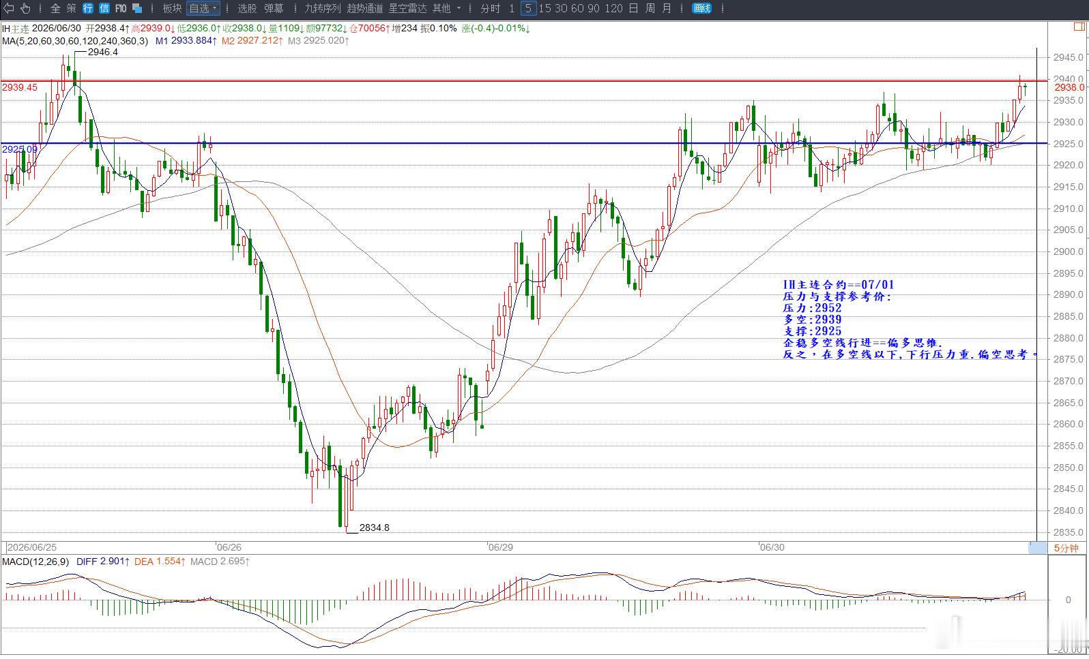Expand the 自选 watchlist dropdown

[x=203, y=8]
